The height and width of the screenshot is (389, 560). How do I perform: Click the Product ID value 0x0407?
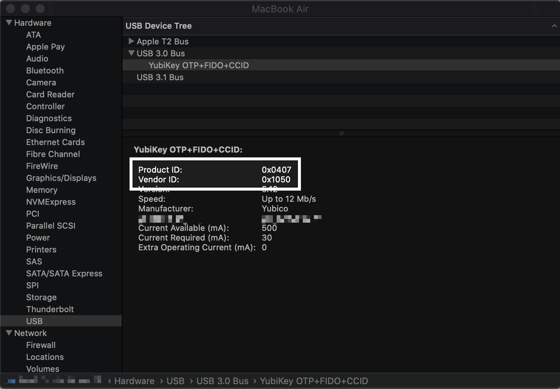pyautogui.click(x=276, y=170)
